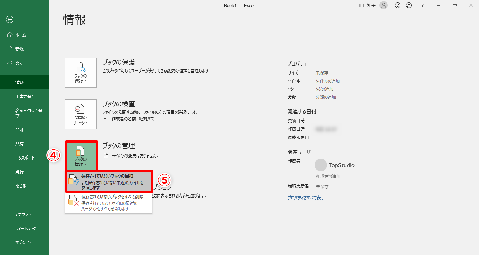Viewport: 479px width, 255px height.
Task: Open アカウント settings page
Action: tap(25, 214)
